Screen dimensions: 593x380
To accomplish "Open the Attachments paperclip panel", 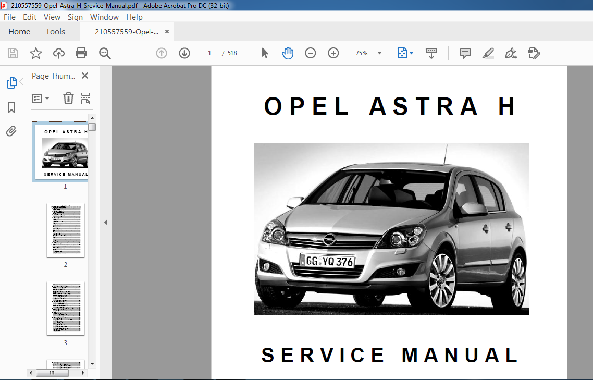I will (11, 131).
